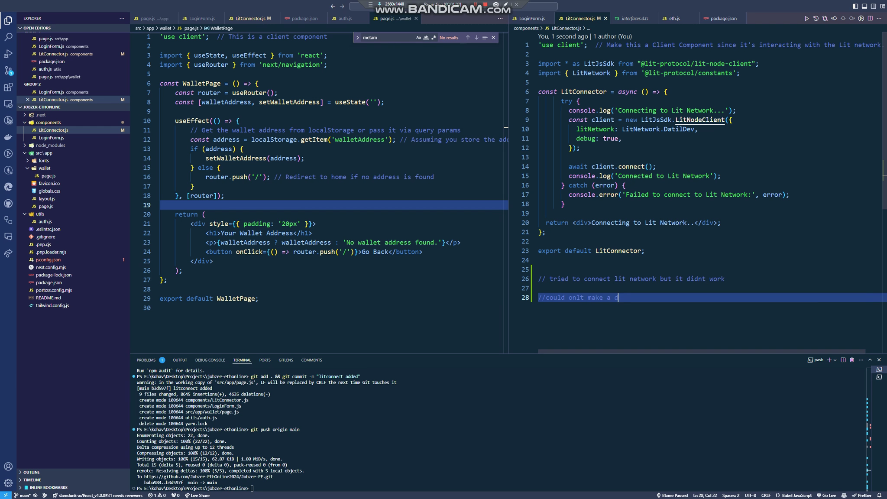This screenshot has height=499, width=887.
Task: Open jsconfig.json in explorer
Action: [48, 260]
